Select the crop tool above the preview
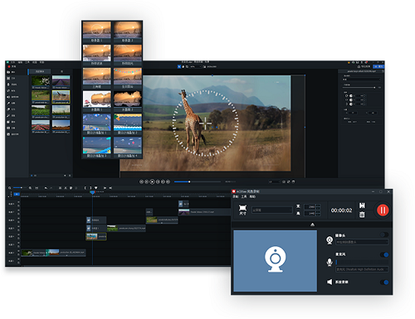This screenshot has height=319, width=415. click(187, 66)
